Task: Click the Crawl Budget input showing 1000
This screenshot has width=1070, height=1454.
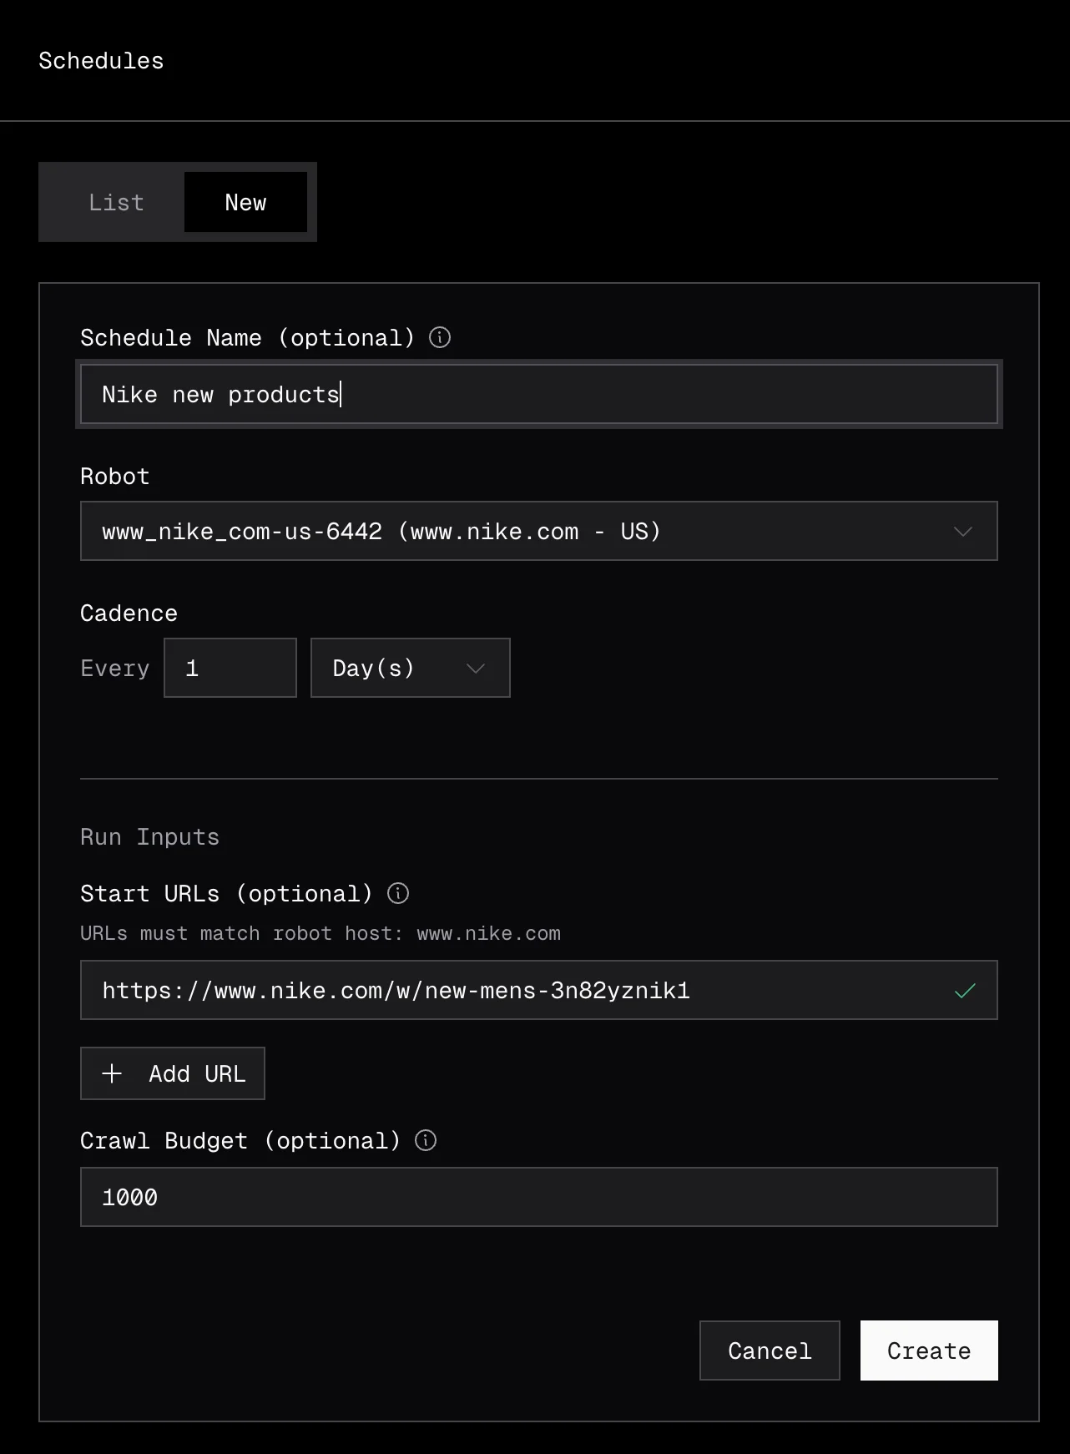Action: pyautogui.click(x=538, y=1197)
